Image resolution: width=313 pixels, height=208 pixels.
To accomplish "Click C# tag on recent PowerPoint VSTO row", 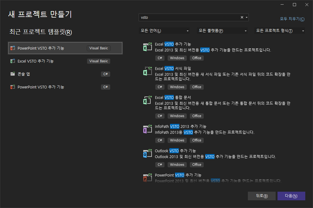I will coord(106,87).
